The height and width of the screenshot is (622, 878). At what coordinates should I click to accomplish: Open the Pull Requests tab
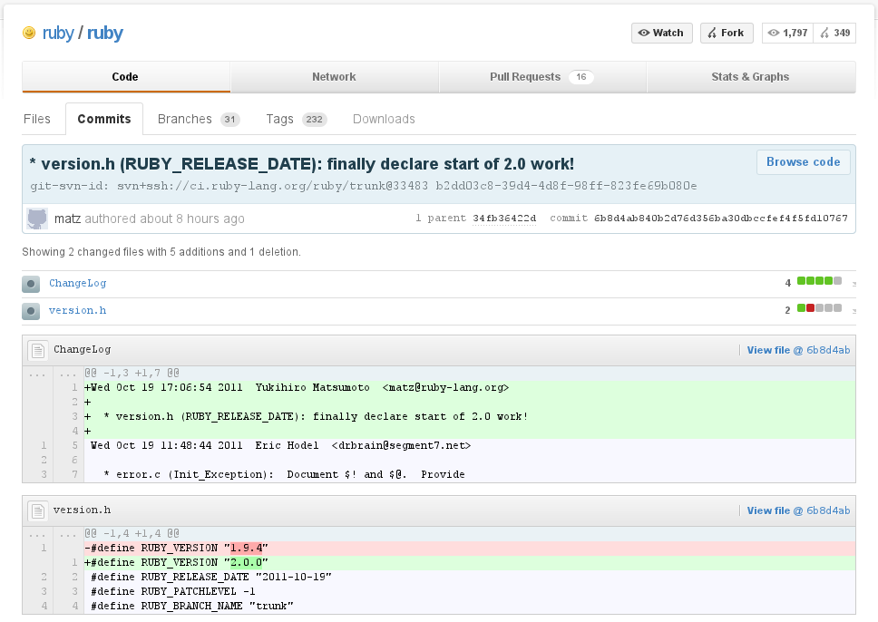point(542,77)
